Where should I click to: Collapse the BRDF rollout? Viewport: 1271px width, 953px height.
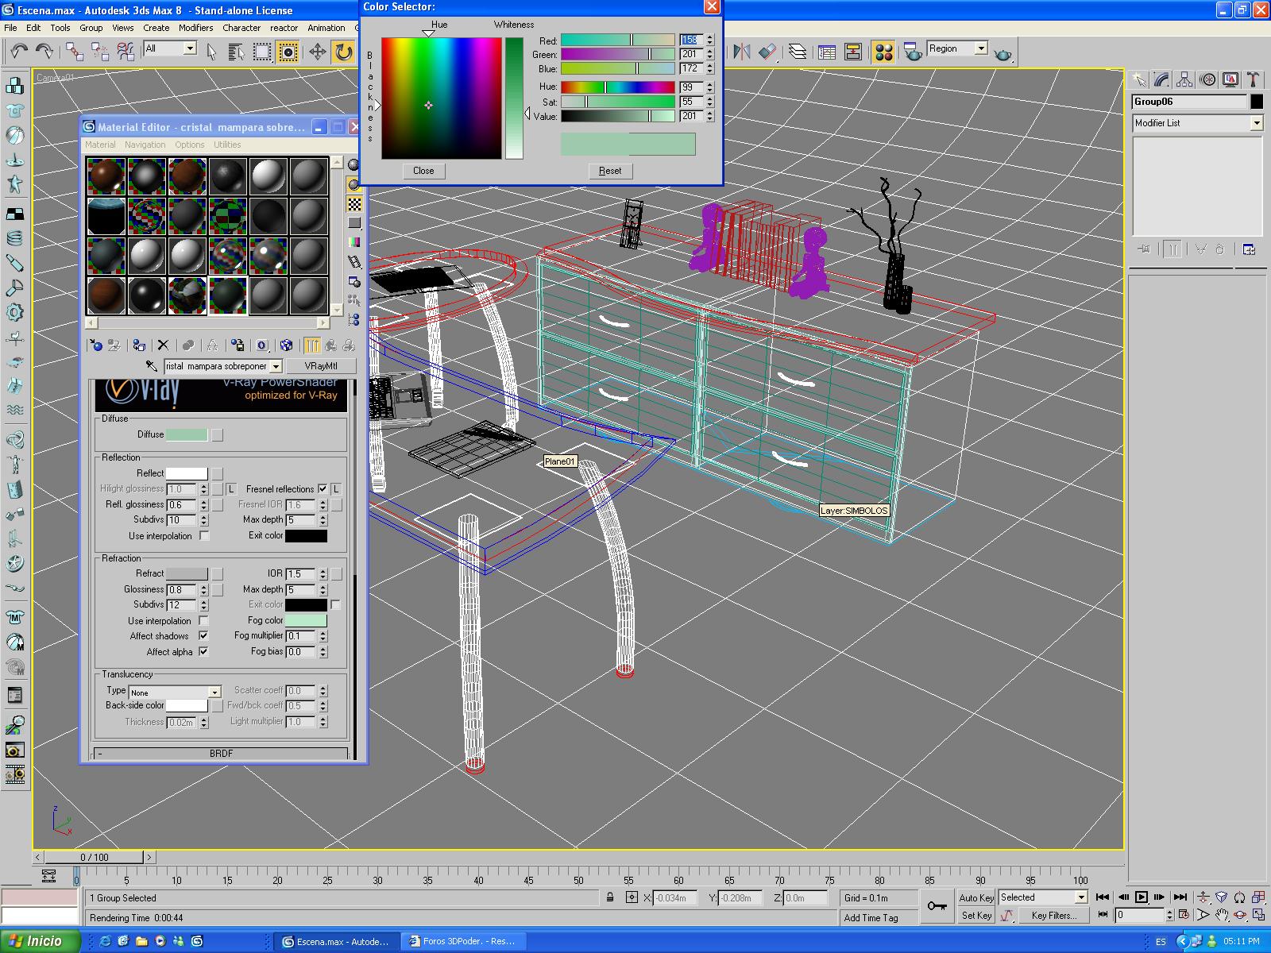pyautogui.click(x=221, y=754)
